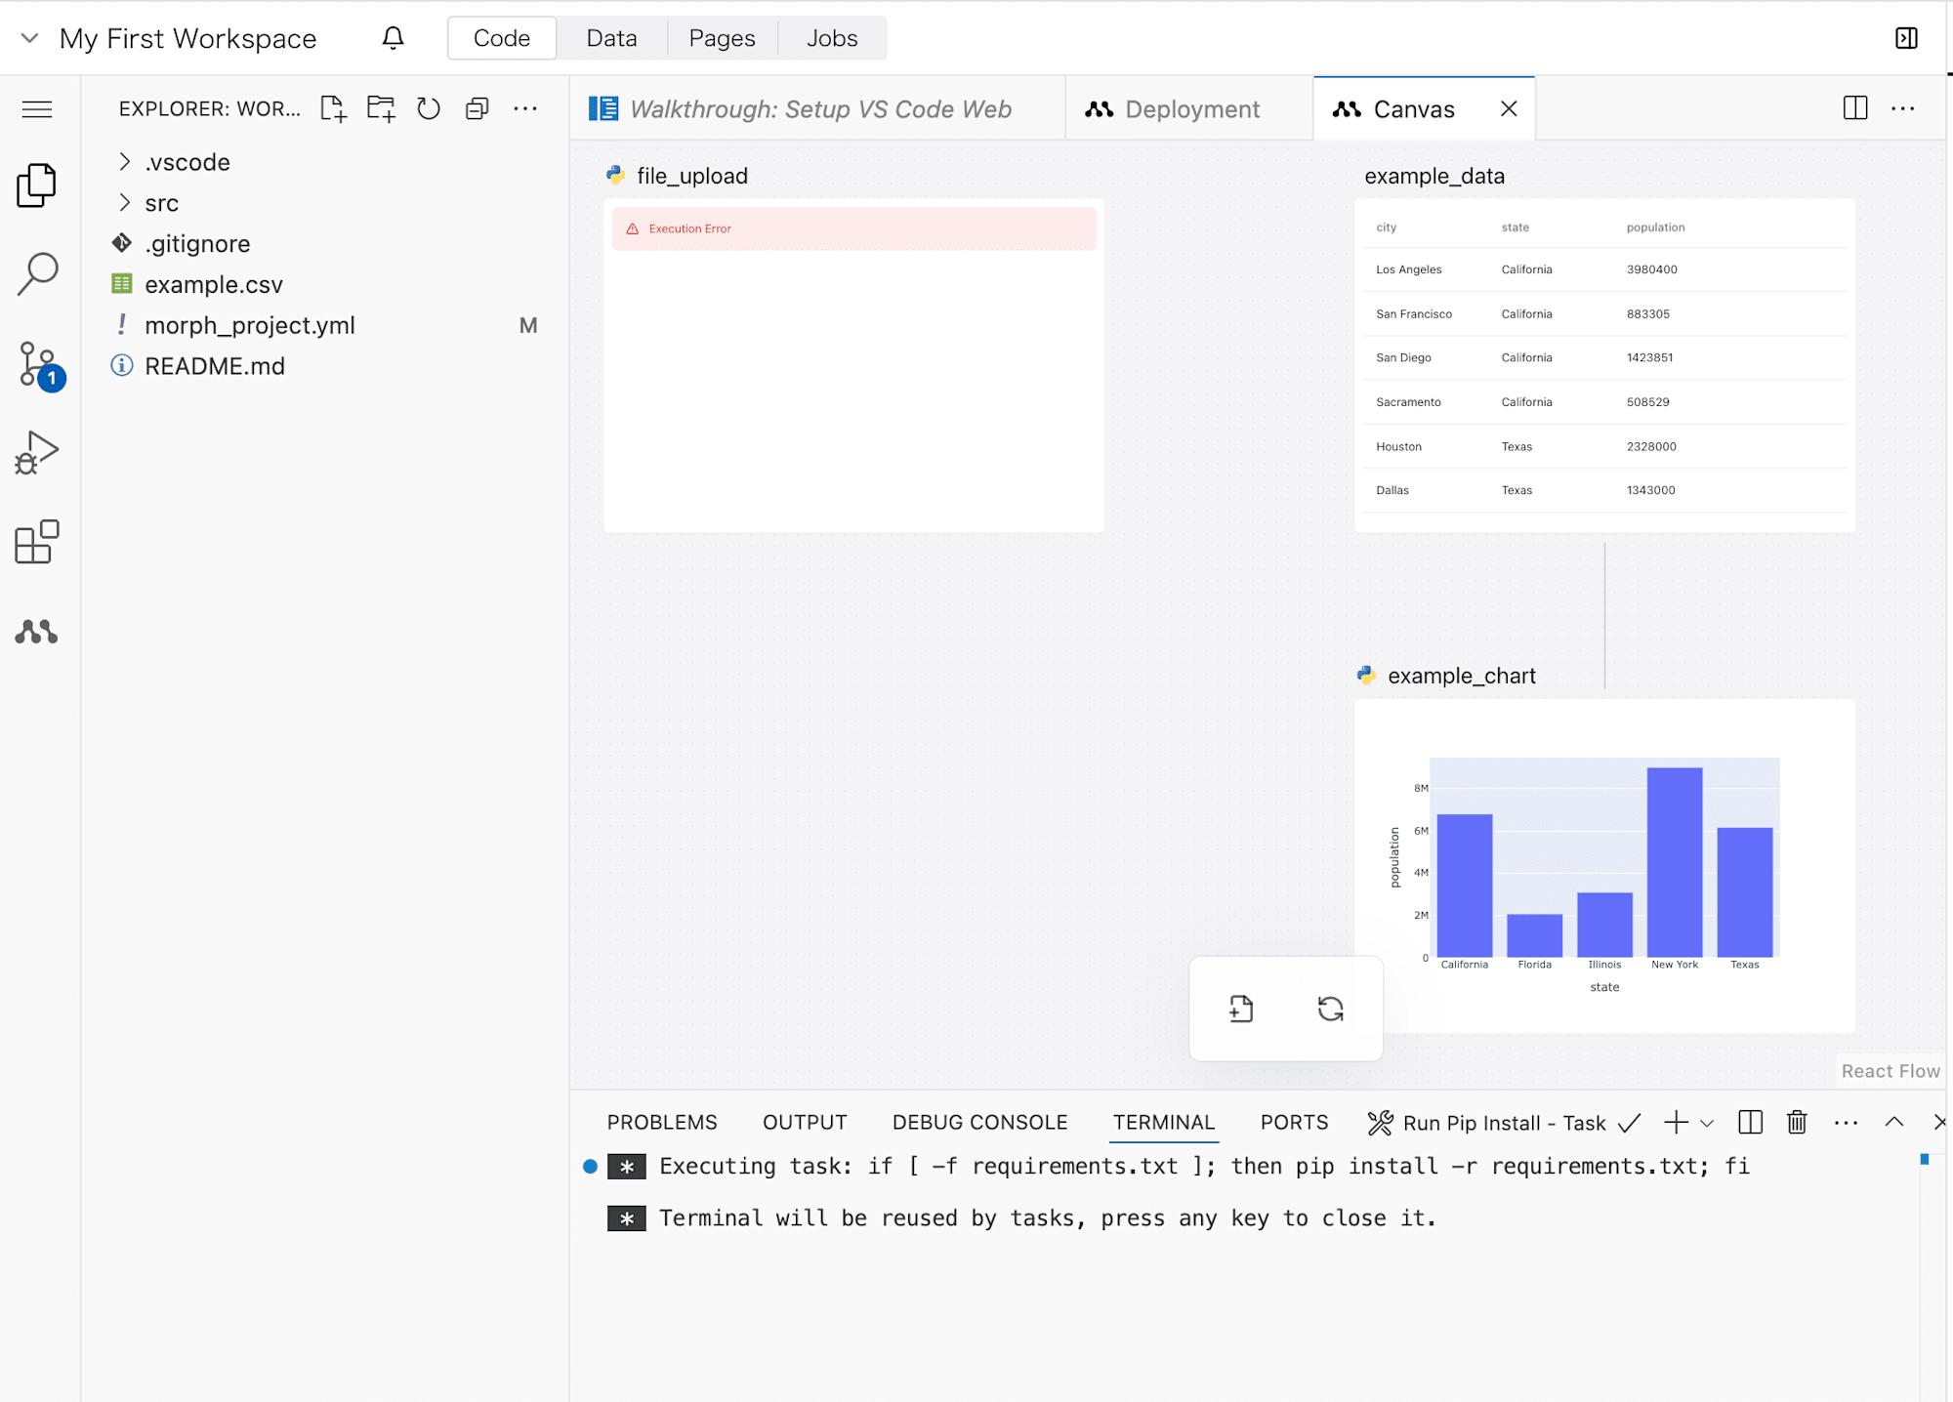Collapse all folders in Explorer
This screenshot has height=1402, width=1953.
[477, 108]
